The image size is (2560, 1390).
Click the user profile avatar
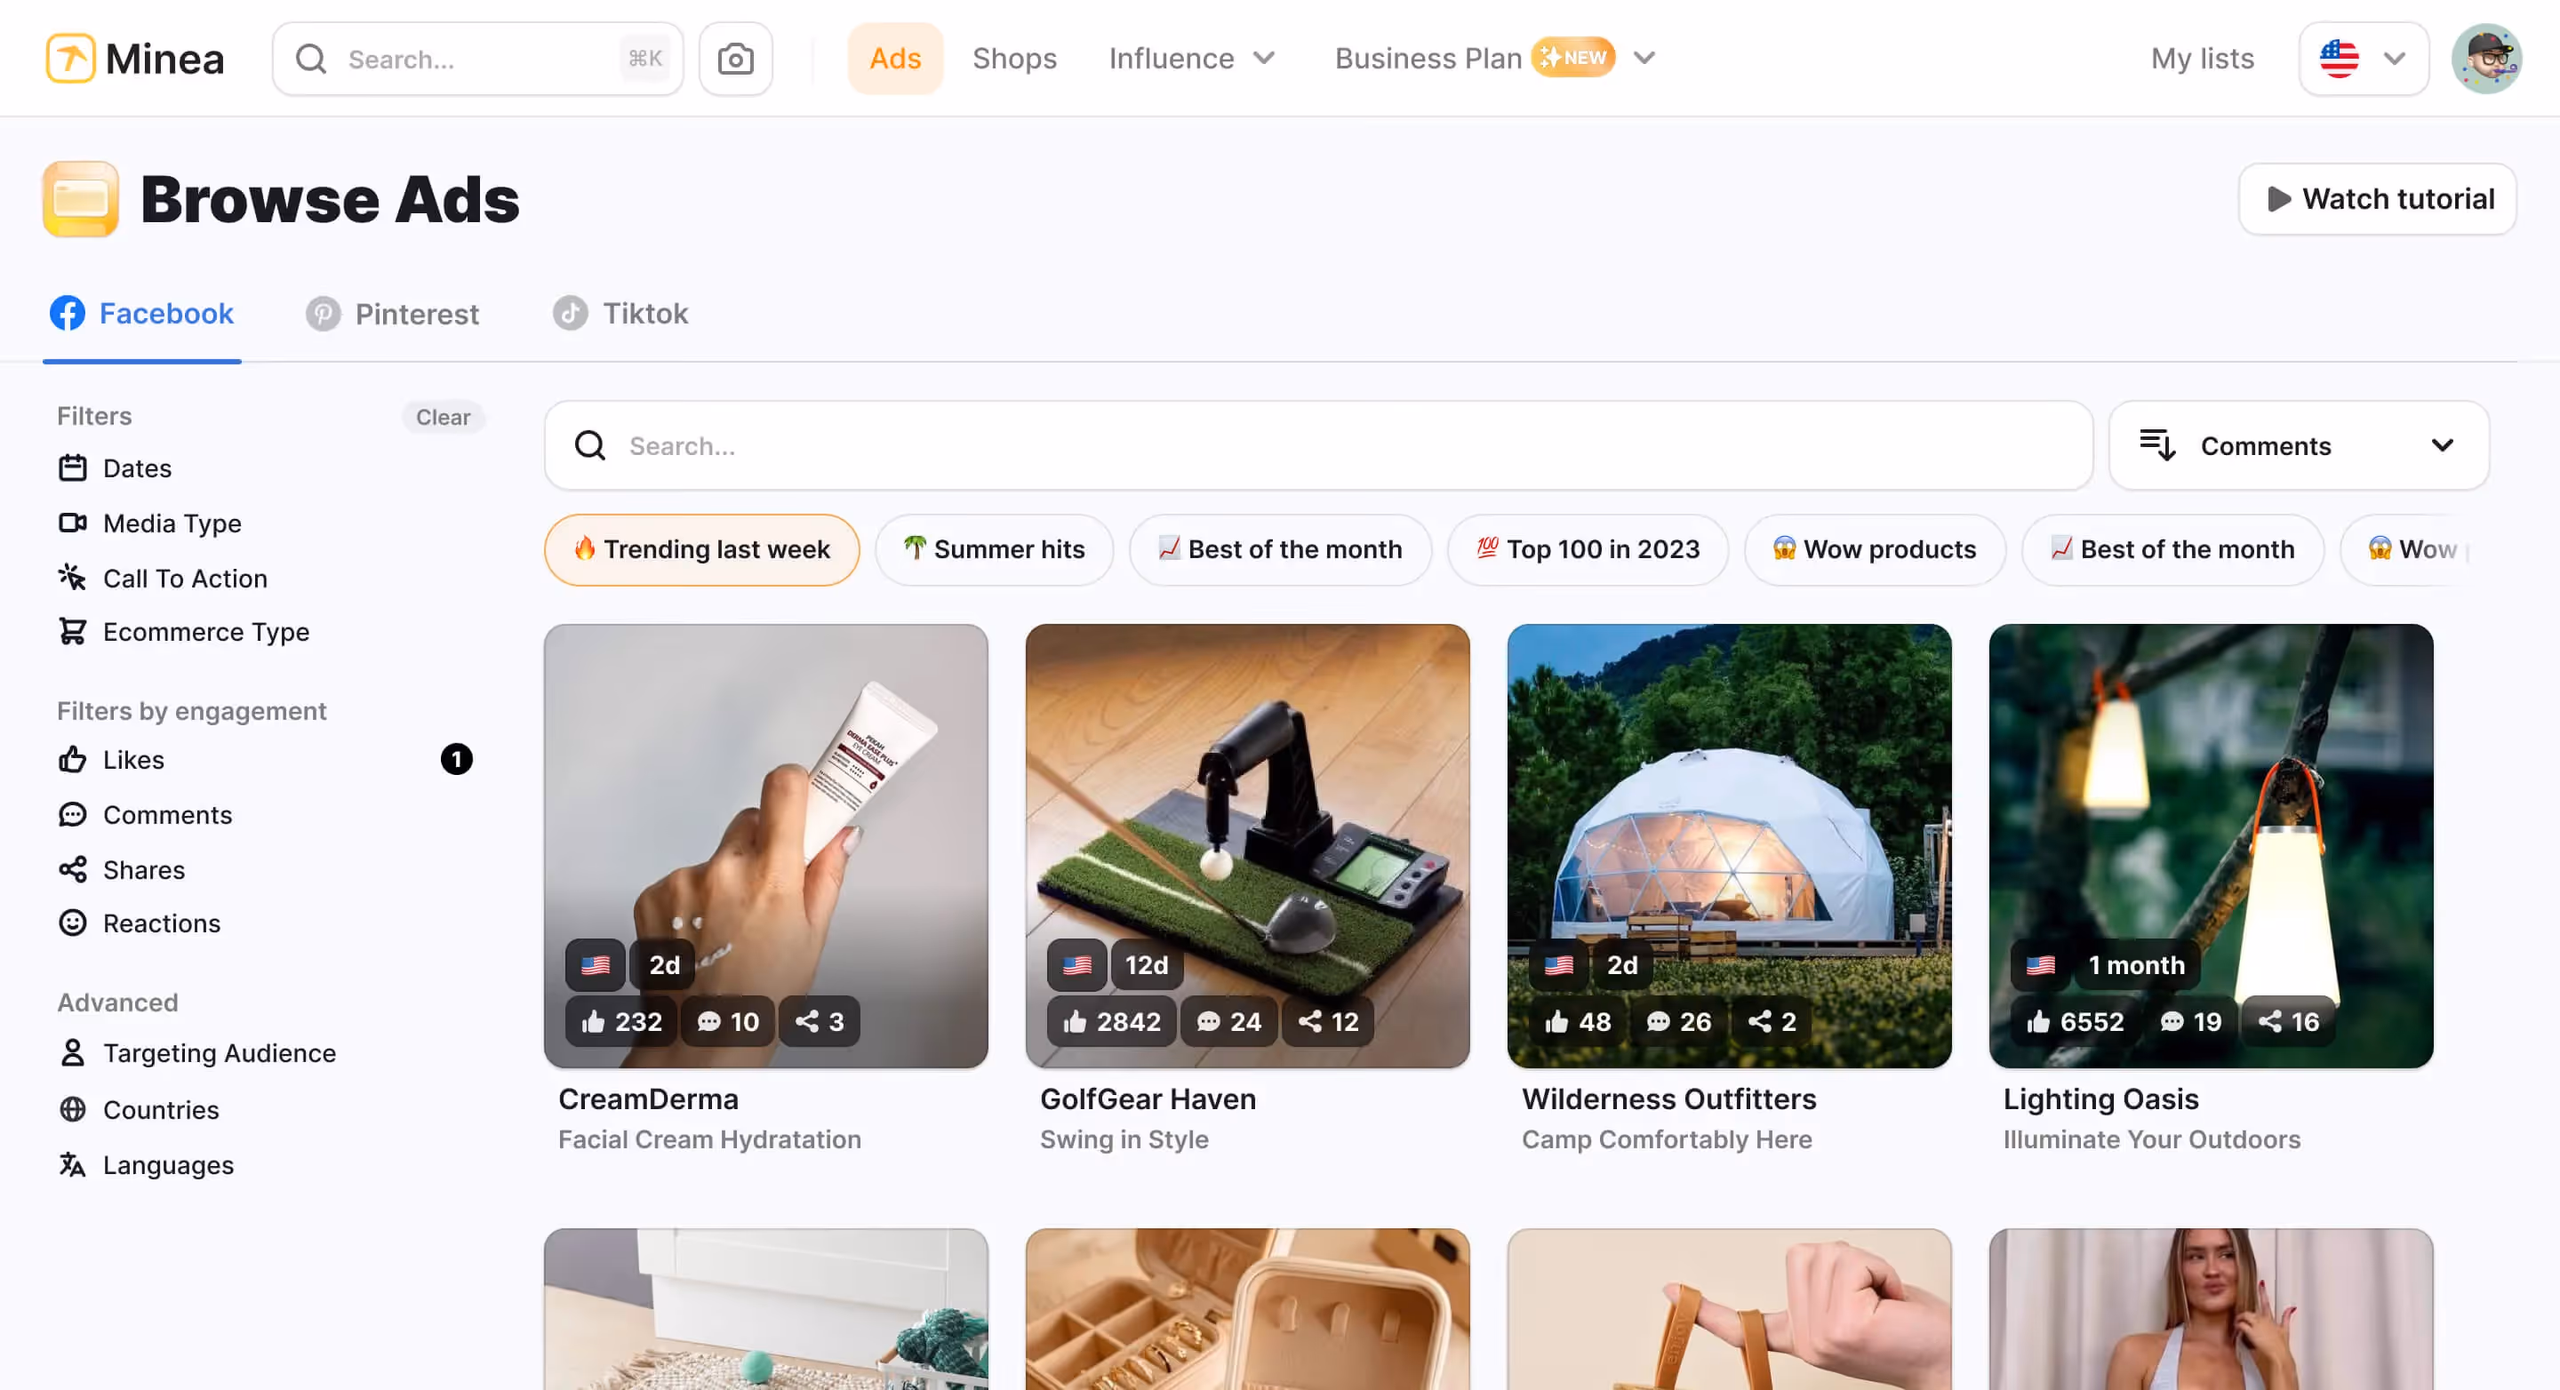(2486, 59)
